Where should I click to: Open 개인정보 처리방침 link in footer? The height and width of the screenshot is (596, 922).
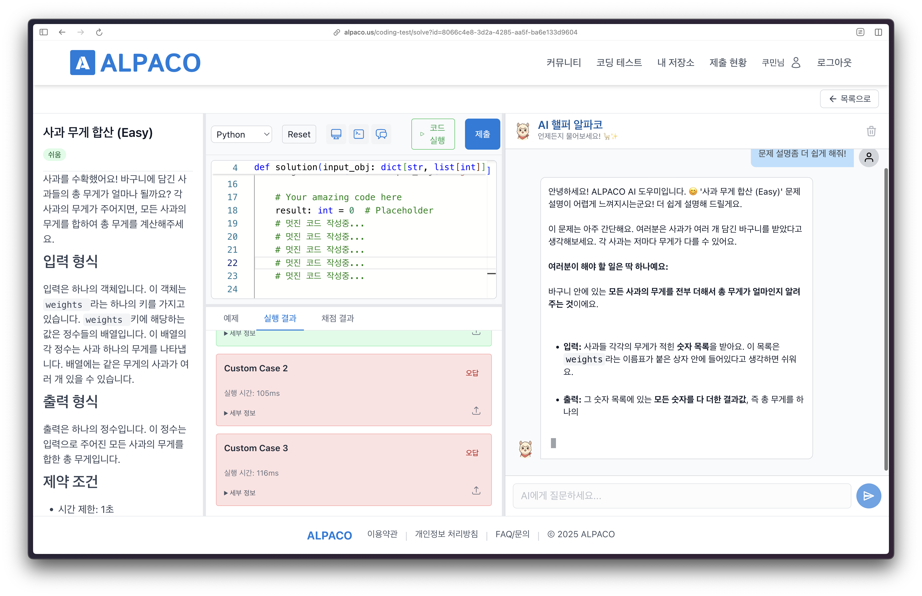pyautogui.click(x=447, y=534)
